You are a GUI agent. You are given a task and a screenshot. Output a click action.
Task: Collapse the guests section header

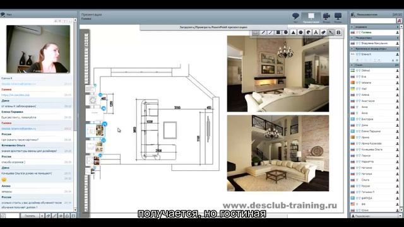pyautogui.click(x=375, y=65)
